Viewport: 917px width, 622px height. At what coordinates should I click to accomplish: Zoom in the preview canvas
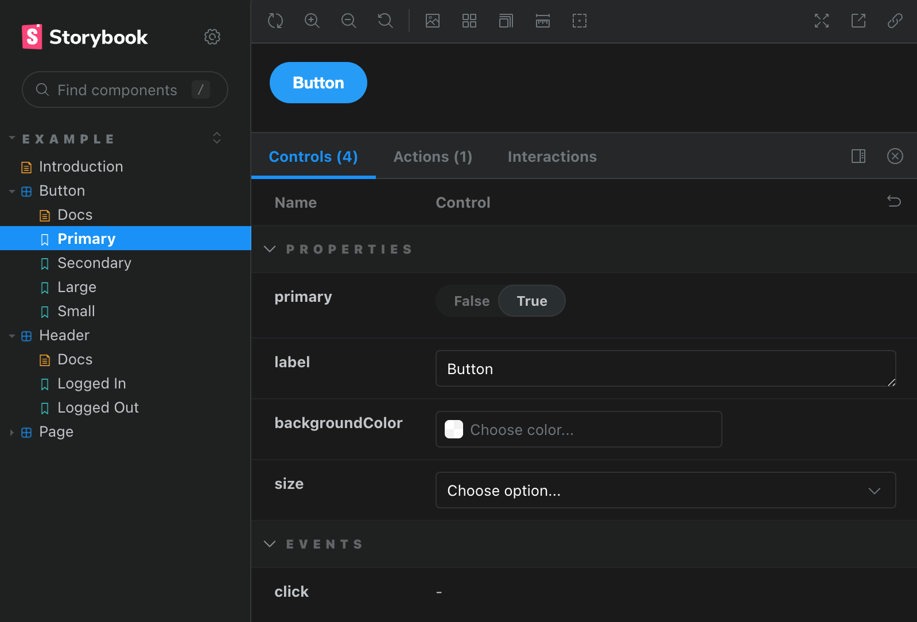(312, 21)
